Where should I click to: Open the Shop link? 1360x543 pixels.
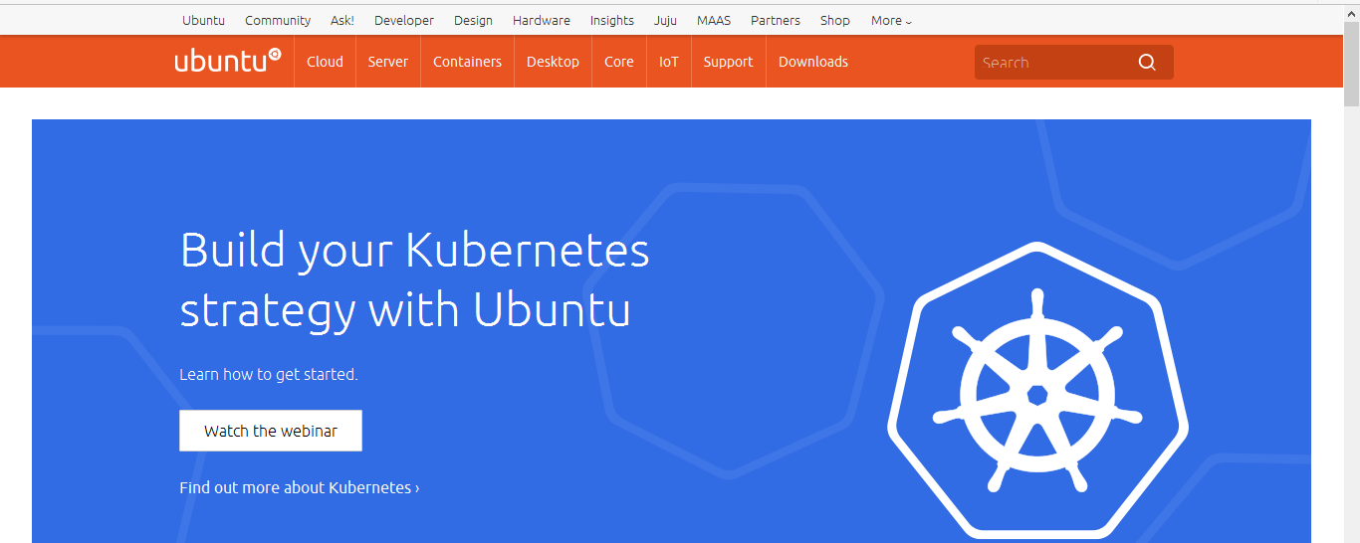[835, 20]
